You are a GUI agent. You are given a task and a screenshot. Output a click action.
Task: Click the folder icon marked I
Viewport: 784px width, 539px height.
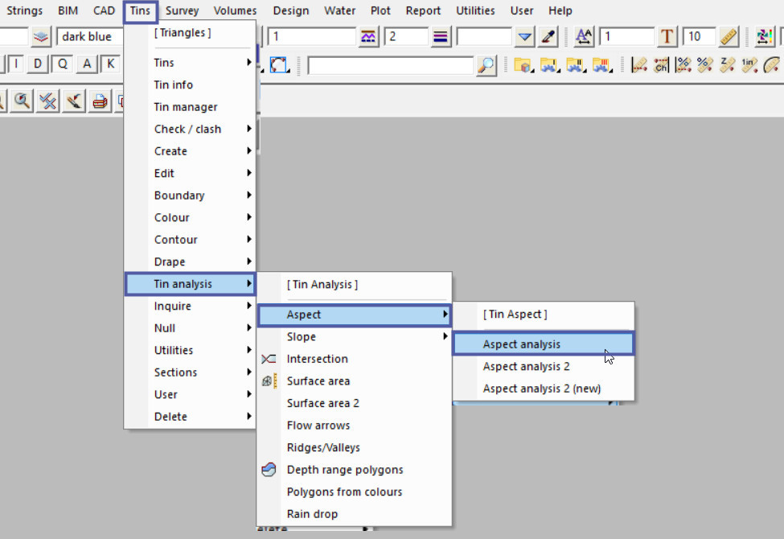tap(549, 65)
